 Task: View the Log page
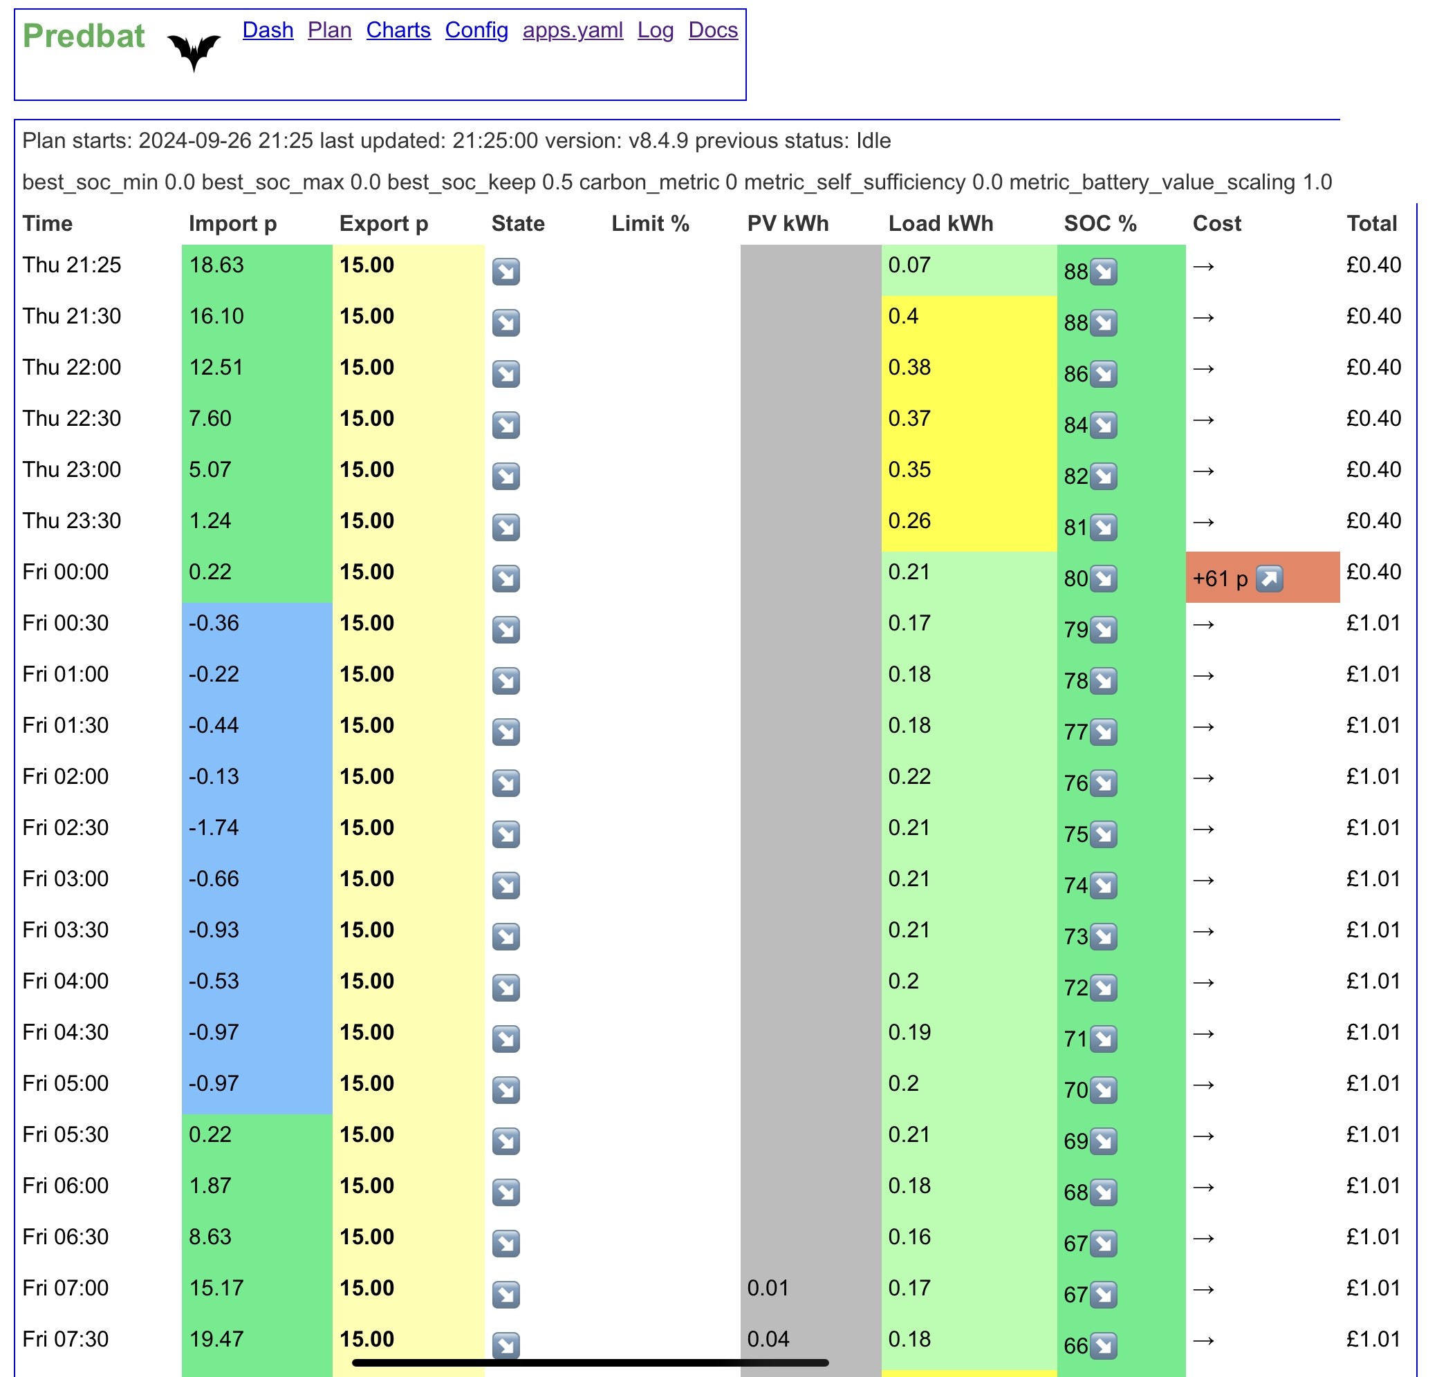(656, 30)
